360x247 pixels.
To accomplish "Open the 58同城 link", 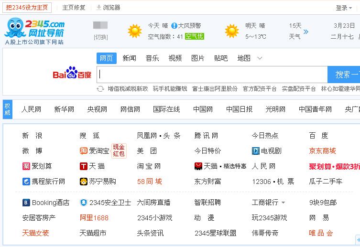I will pos(150,182).
